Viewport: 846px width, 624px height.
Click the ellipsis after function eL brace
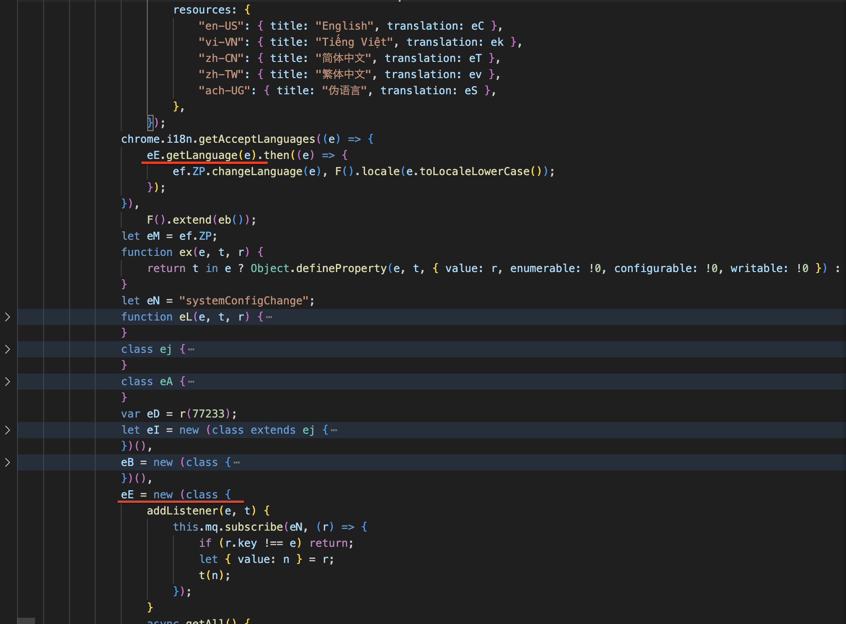tap(269, 317)
